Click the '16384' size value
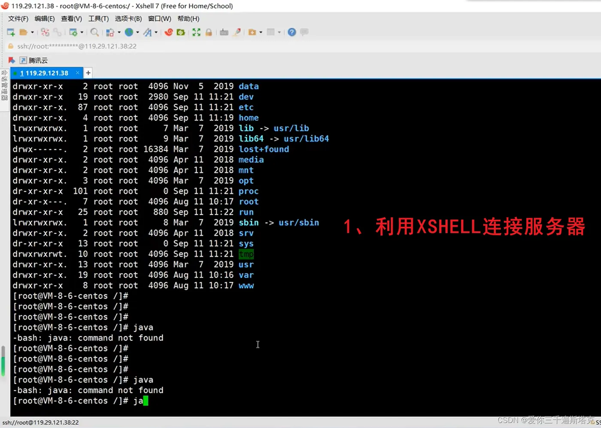 (x=156, y=149)
